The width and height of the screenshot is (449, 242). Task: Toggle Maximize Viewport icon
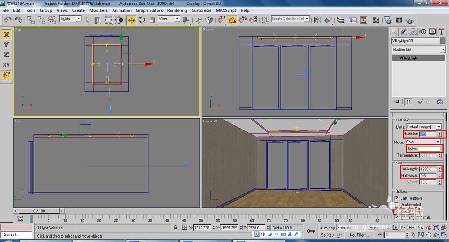[x=443, y=234]
